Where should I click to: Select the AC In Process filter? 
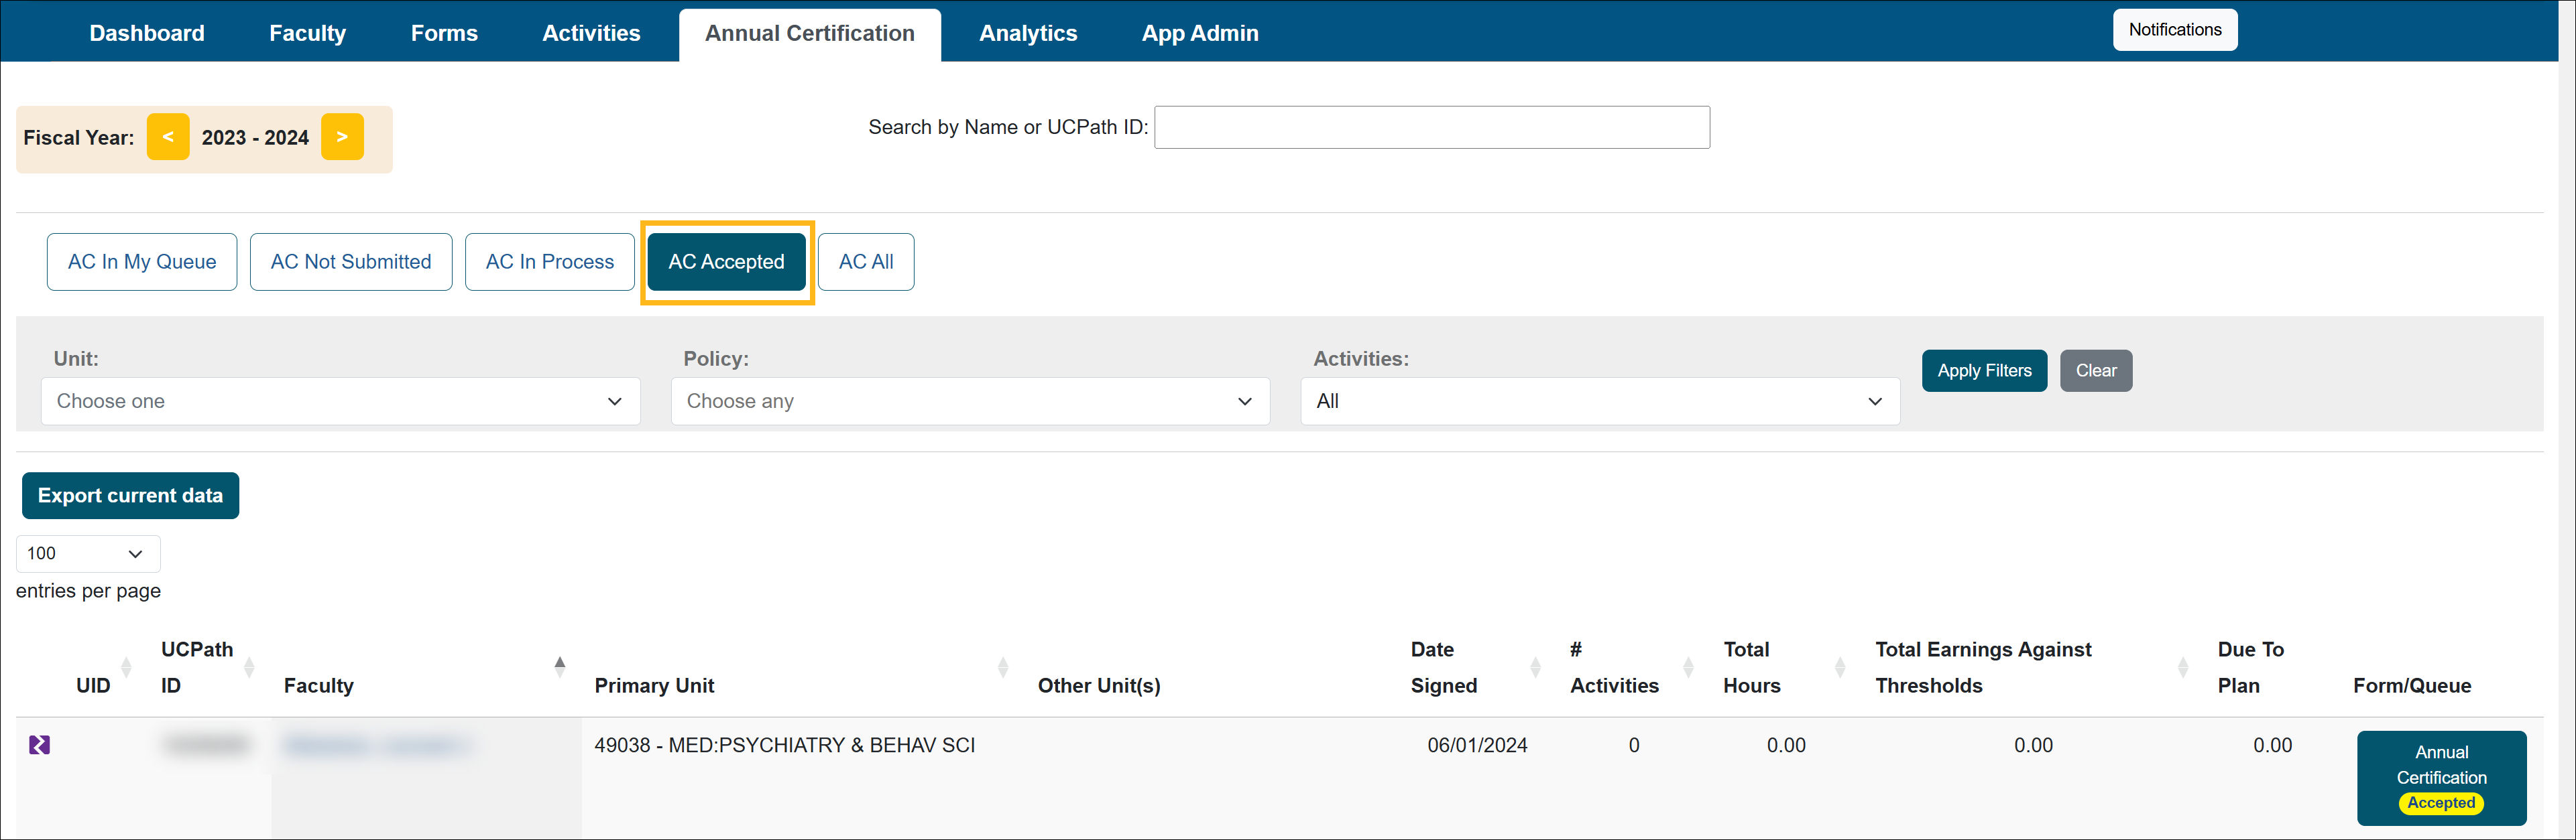pyautogui.click(x=549, y=262)
